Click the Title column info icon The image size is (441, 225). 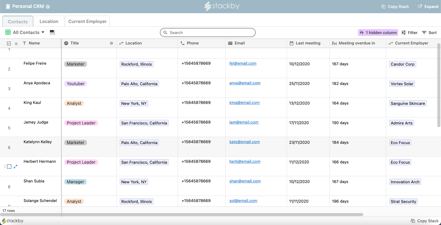pyautogui.click(x=111, y=43)
